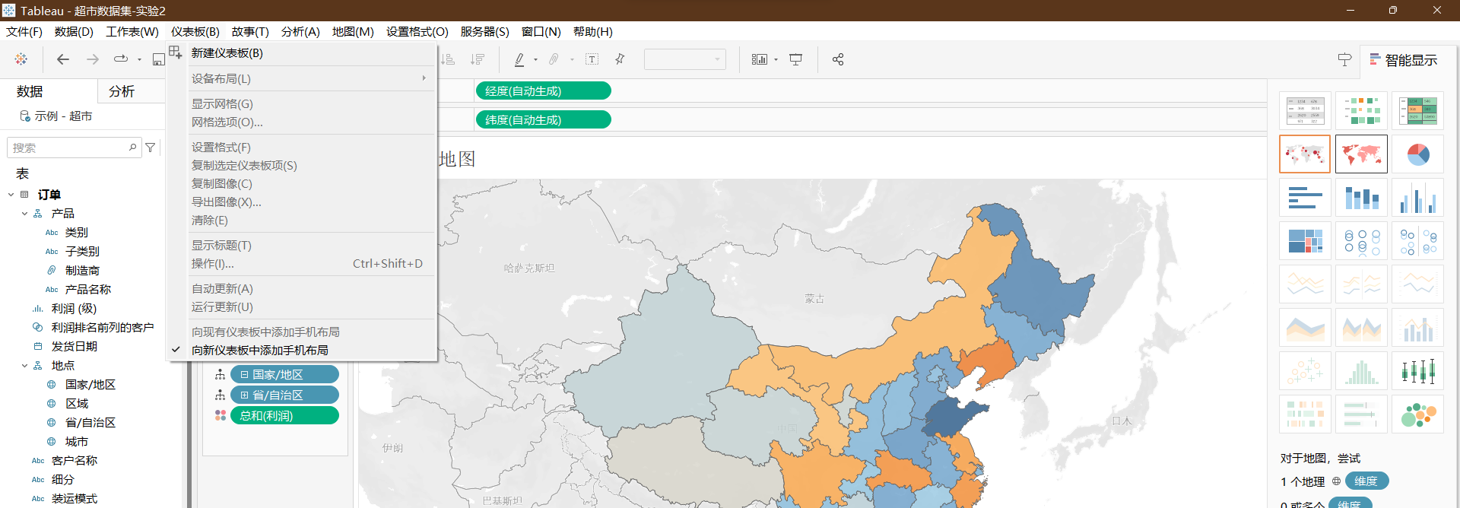Open the replay animation dropdown arrow
Screen dimensions: 1460x508
(x=139, y=59)
